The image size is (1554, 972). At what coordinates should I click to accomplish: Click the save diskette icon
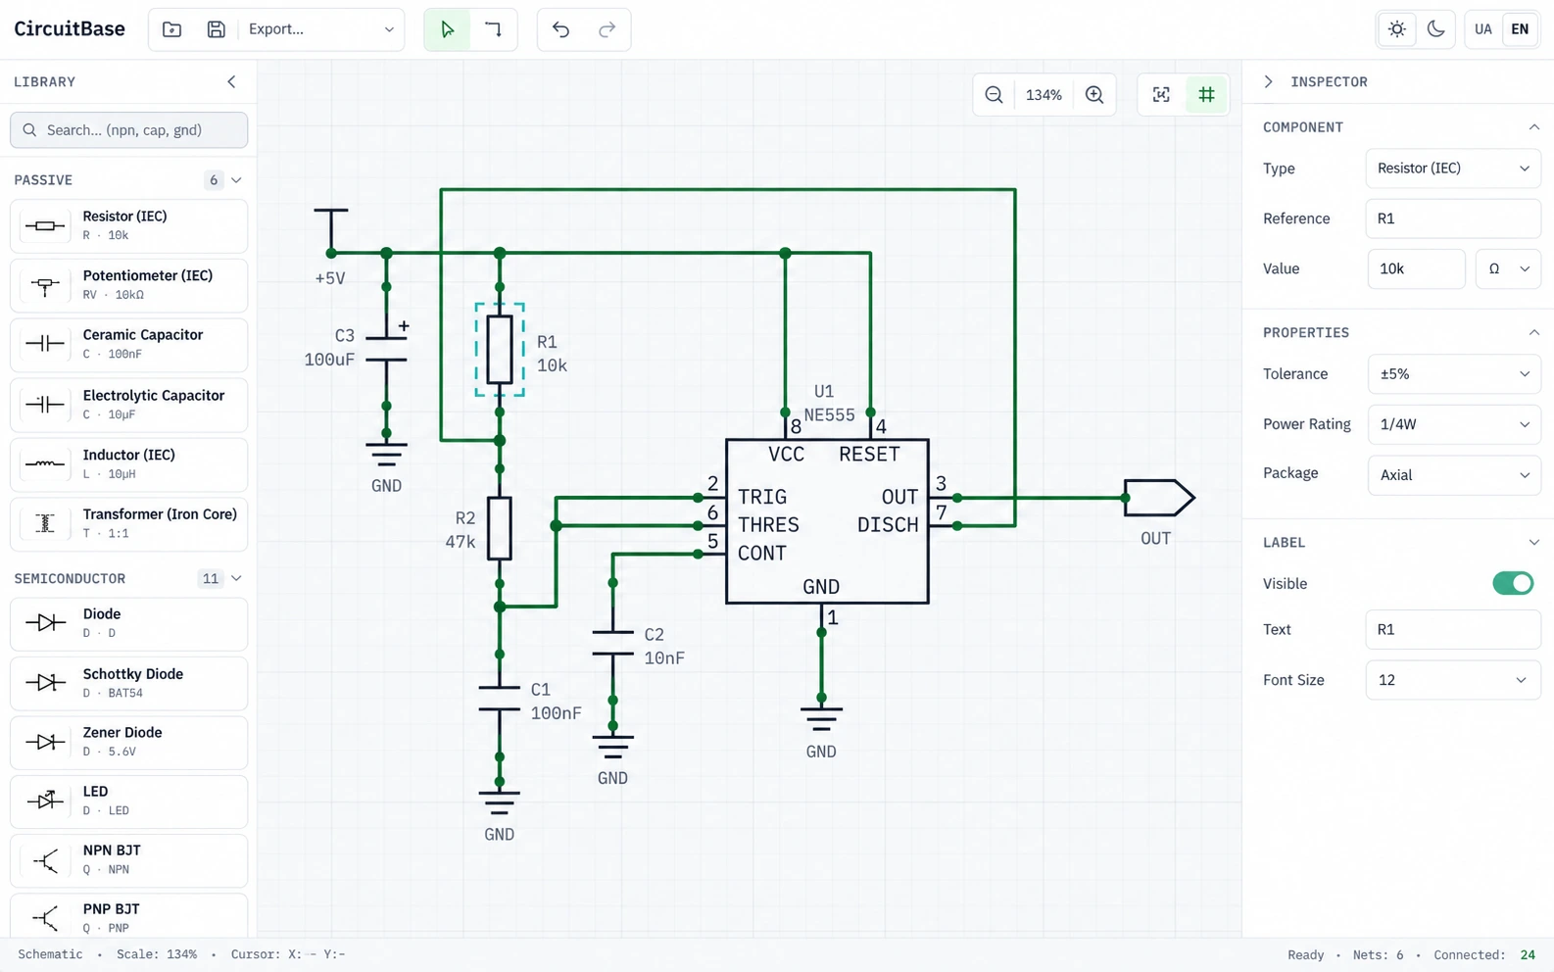[x=217, y=29]
